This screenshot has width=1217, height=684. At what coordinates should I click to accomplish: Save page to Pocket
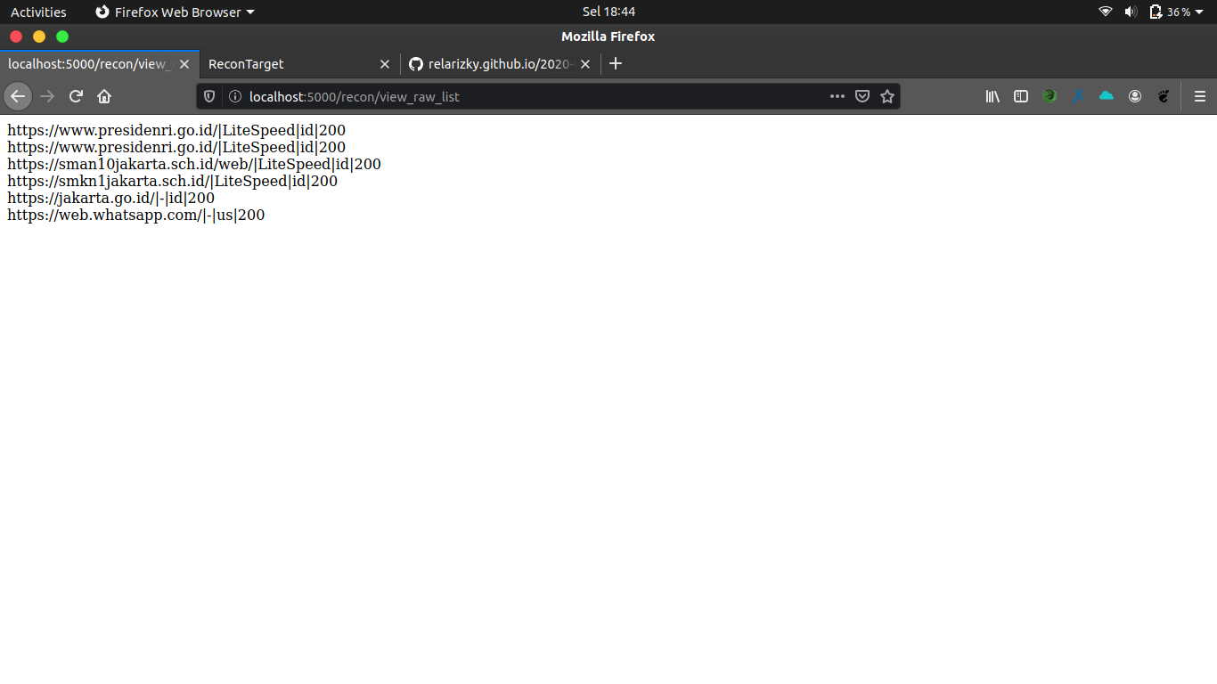click(x=862, y=96)
